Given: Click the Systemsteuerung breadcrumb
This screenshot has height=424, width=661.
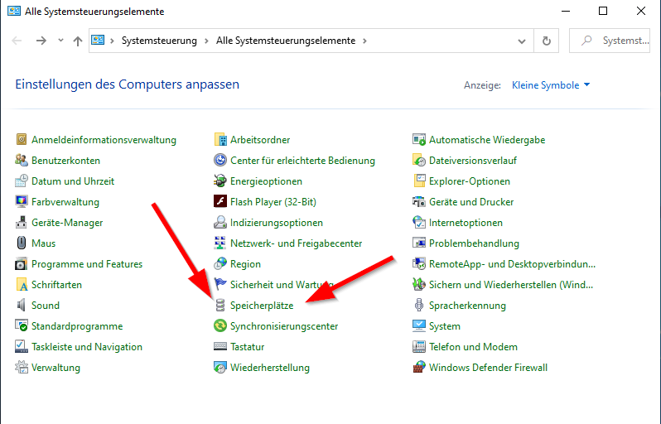Looking at the screenshot, I should pyautogui.click(x=159, y=41).
